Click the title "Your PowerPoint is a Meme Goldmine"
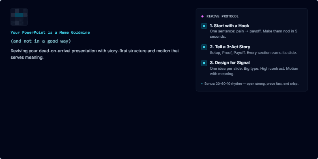318x159 pixels. 50,32
